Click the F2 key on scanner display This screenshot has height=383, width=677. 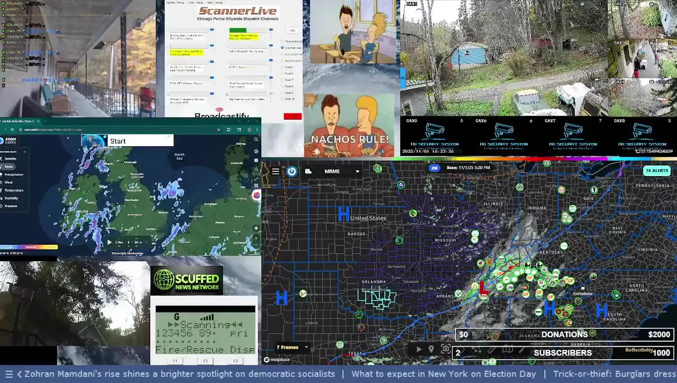[205, 361]
